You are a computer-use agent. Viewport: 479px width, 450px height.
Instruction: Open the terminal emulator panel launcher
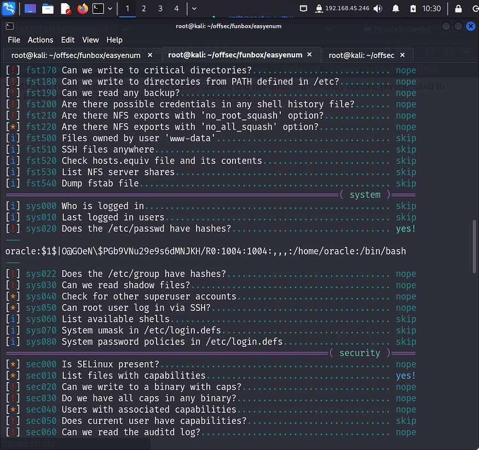pyautogui.click(x=99, y=9)
